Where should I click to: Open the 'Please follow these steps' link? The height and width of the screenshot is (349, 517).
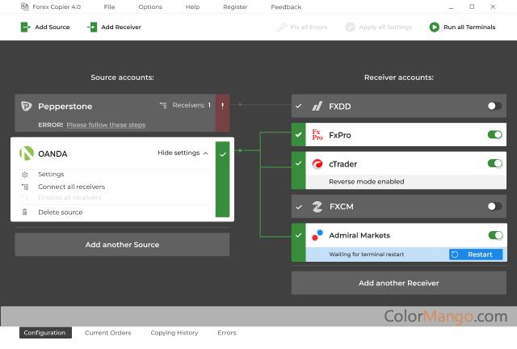tap(106, 125)
